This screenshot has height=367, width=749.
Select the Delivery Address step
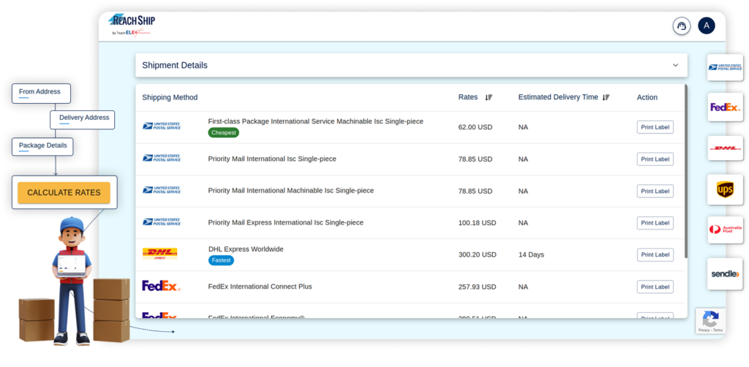82,120
